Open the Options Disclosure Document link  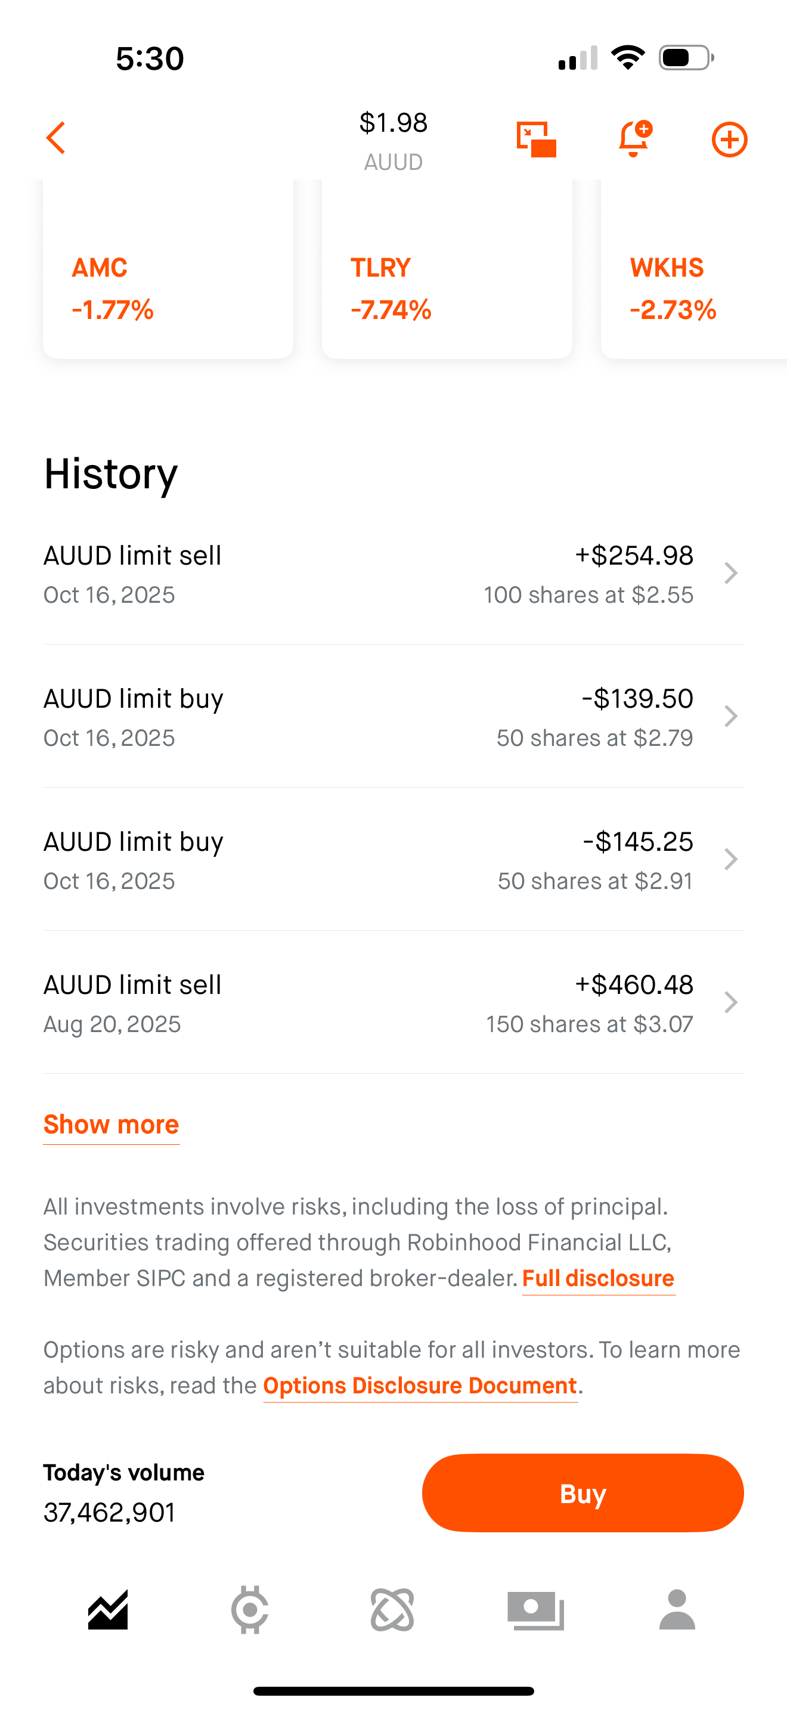point(420,1386)
